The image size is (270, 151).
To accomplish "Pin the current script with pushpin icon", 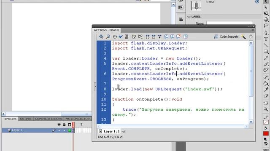I will pyautogui.click(x=124, y=131).
